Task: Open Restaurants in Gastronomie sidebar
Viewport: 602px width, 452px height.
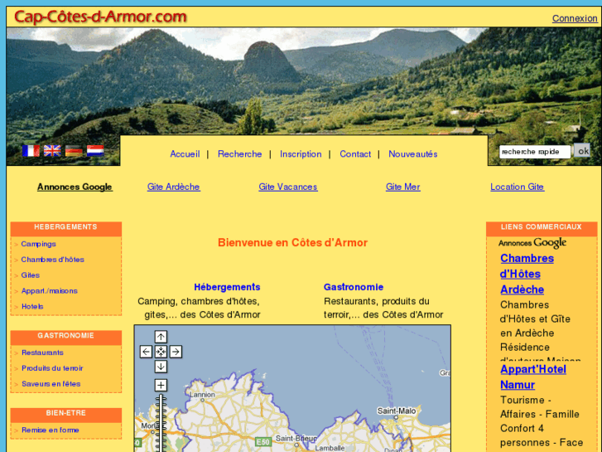Action: [x=42, y=352]
